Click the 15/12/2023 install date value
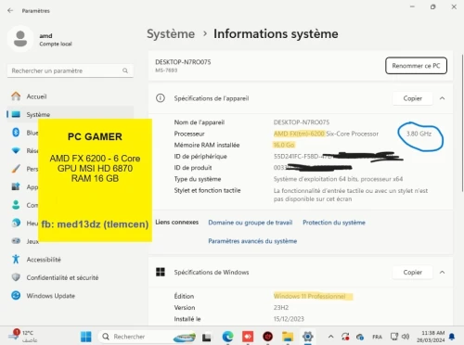464x345 pixels. click(x=289, y=319)
